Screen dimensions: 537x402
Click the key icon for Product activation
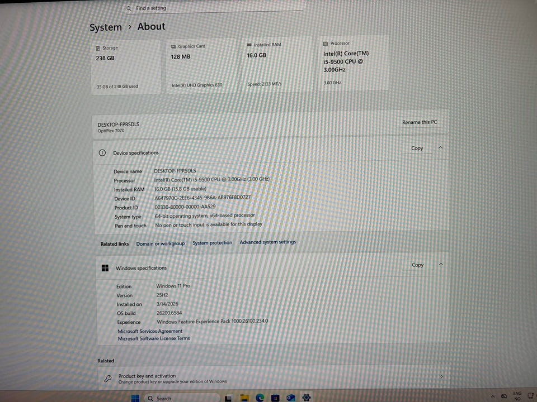(108, 379)
